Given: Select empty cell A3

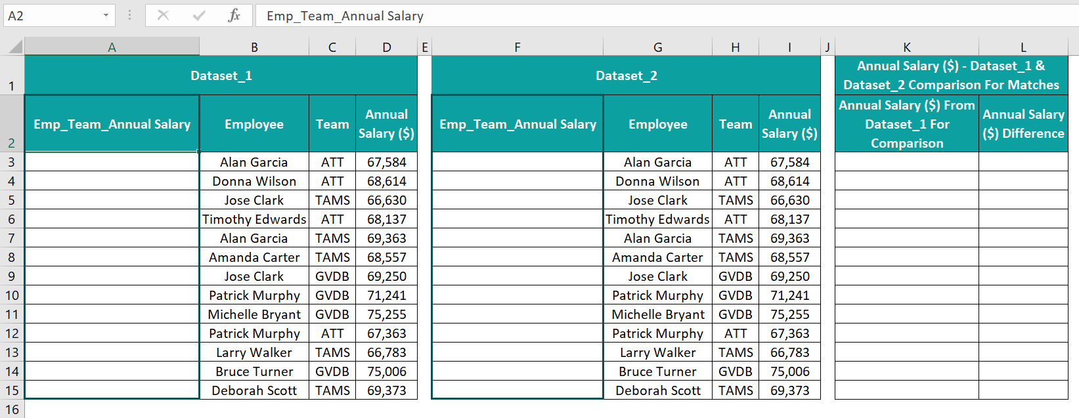Looking at the screenshot, I should pyautogui.click(x=112, y=162).
